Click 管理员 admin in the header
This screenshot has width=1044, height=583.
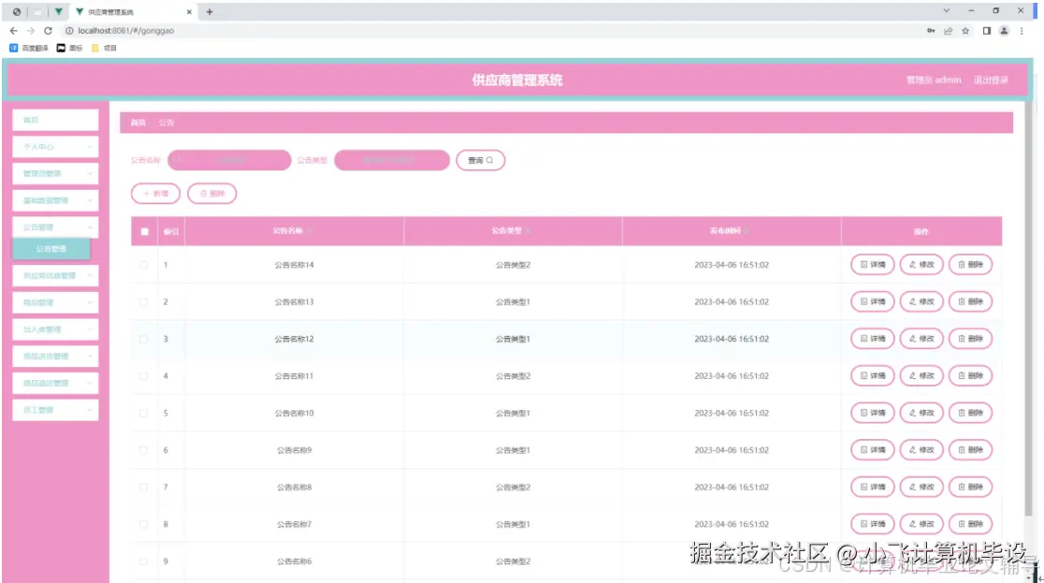coord(934,80)
